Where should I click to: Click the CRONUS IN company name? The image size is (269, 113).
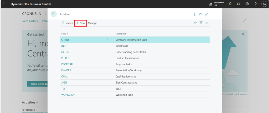pyautogui.click(x=32, y=14)
